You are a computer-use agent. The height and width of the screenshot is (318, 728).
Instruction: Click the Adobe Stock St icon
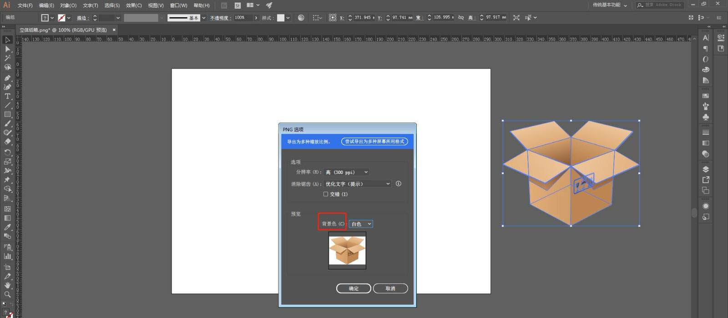click(x=238, y=5)
